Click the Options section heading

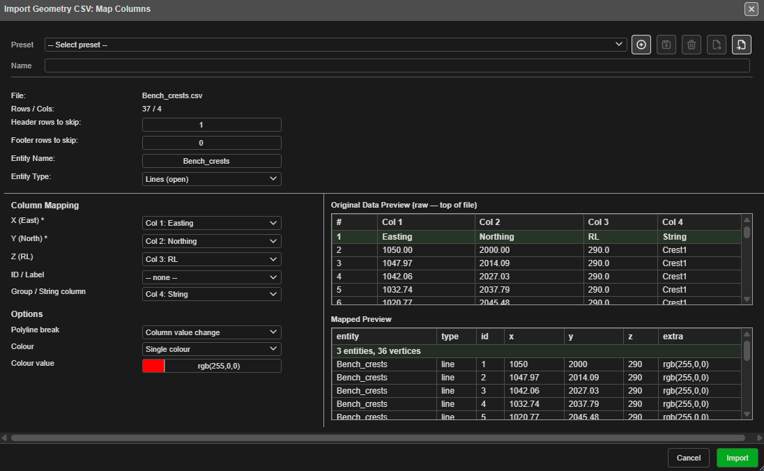coord(26,314)
